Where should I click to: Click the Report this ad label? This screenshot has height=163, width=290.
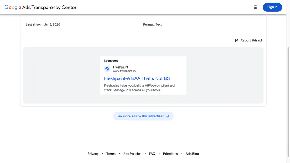[251, 40]
